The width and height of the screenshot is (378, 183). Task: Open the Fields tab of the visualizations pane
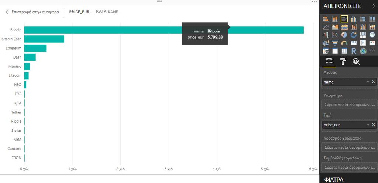tap(329, 61)
